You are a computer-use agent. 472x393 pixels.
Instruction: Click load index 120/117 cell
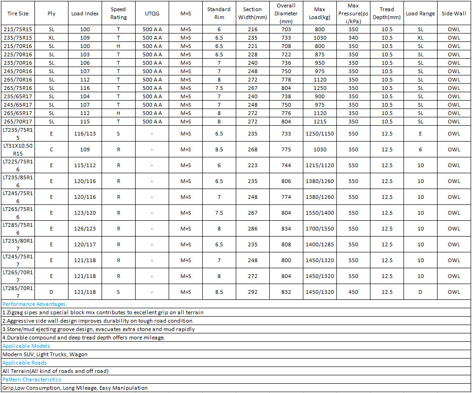tap(85, 244)
